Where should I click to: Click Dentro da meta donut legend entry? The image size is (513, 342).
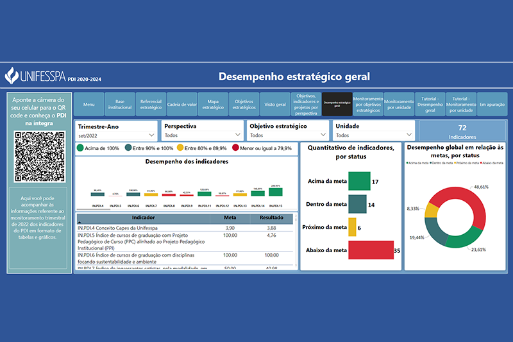[441, 163]
